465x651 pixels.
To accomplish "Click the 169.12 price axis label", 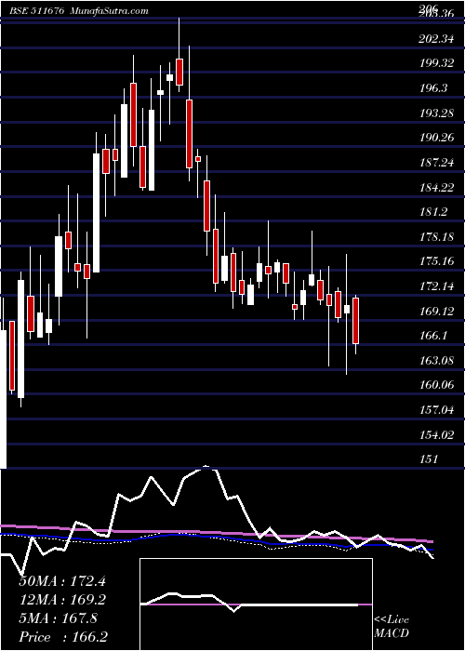I will coord(436,311).
